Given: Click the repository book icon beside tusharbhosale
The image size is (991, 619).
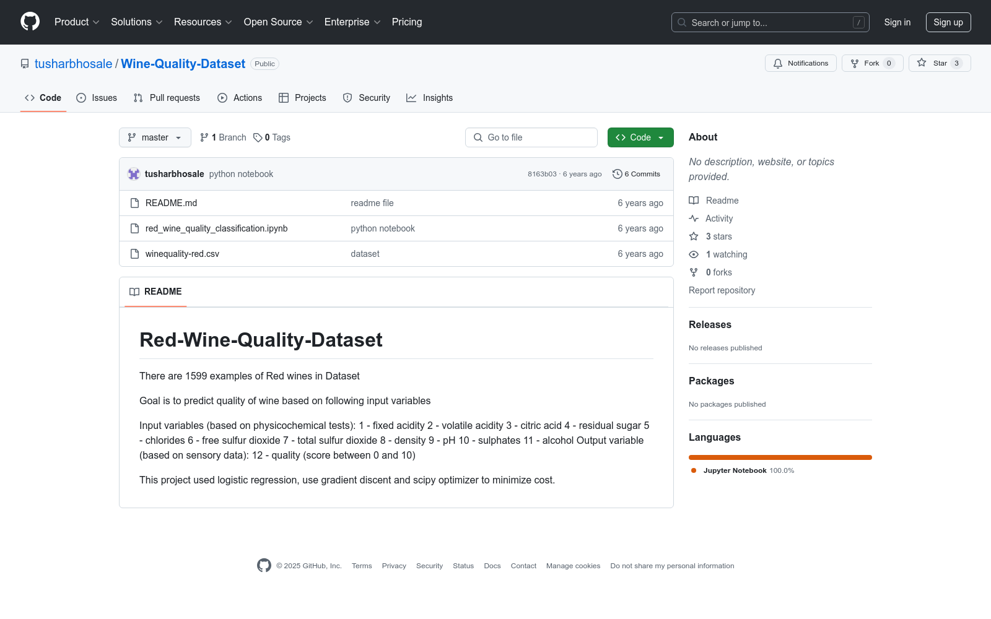Looking at the screenshot, I should click(x=25, y=64).
